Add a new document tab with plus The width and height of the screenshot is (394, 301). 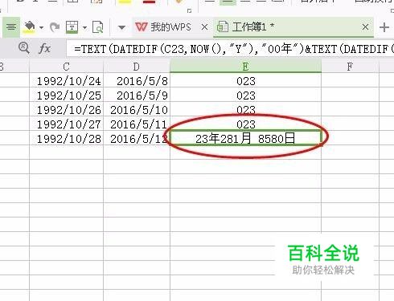[384, 27]
